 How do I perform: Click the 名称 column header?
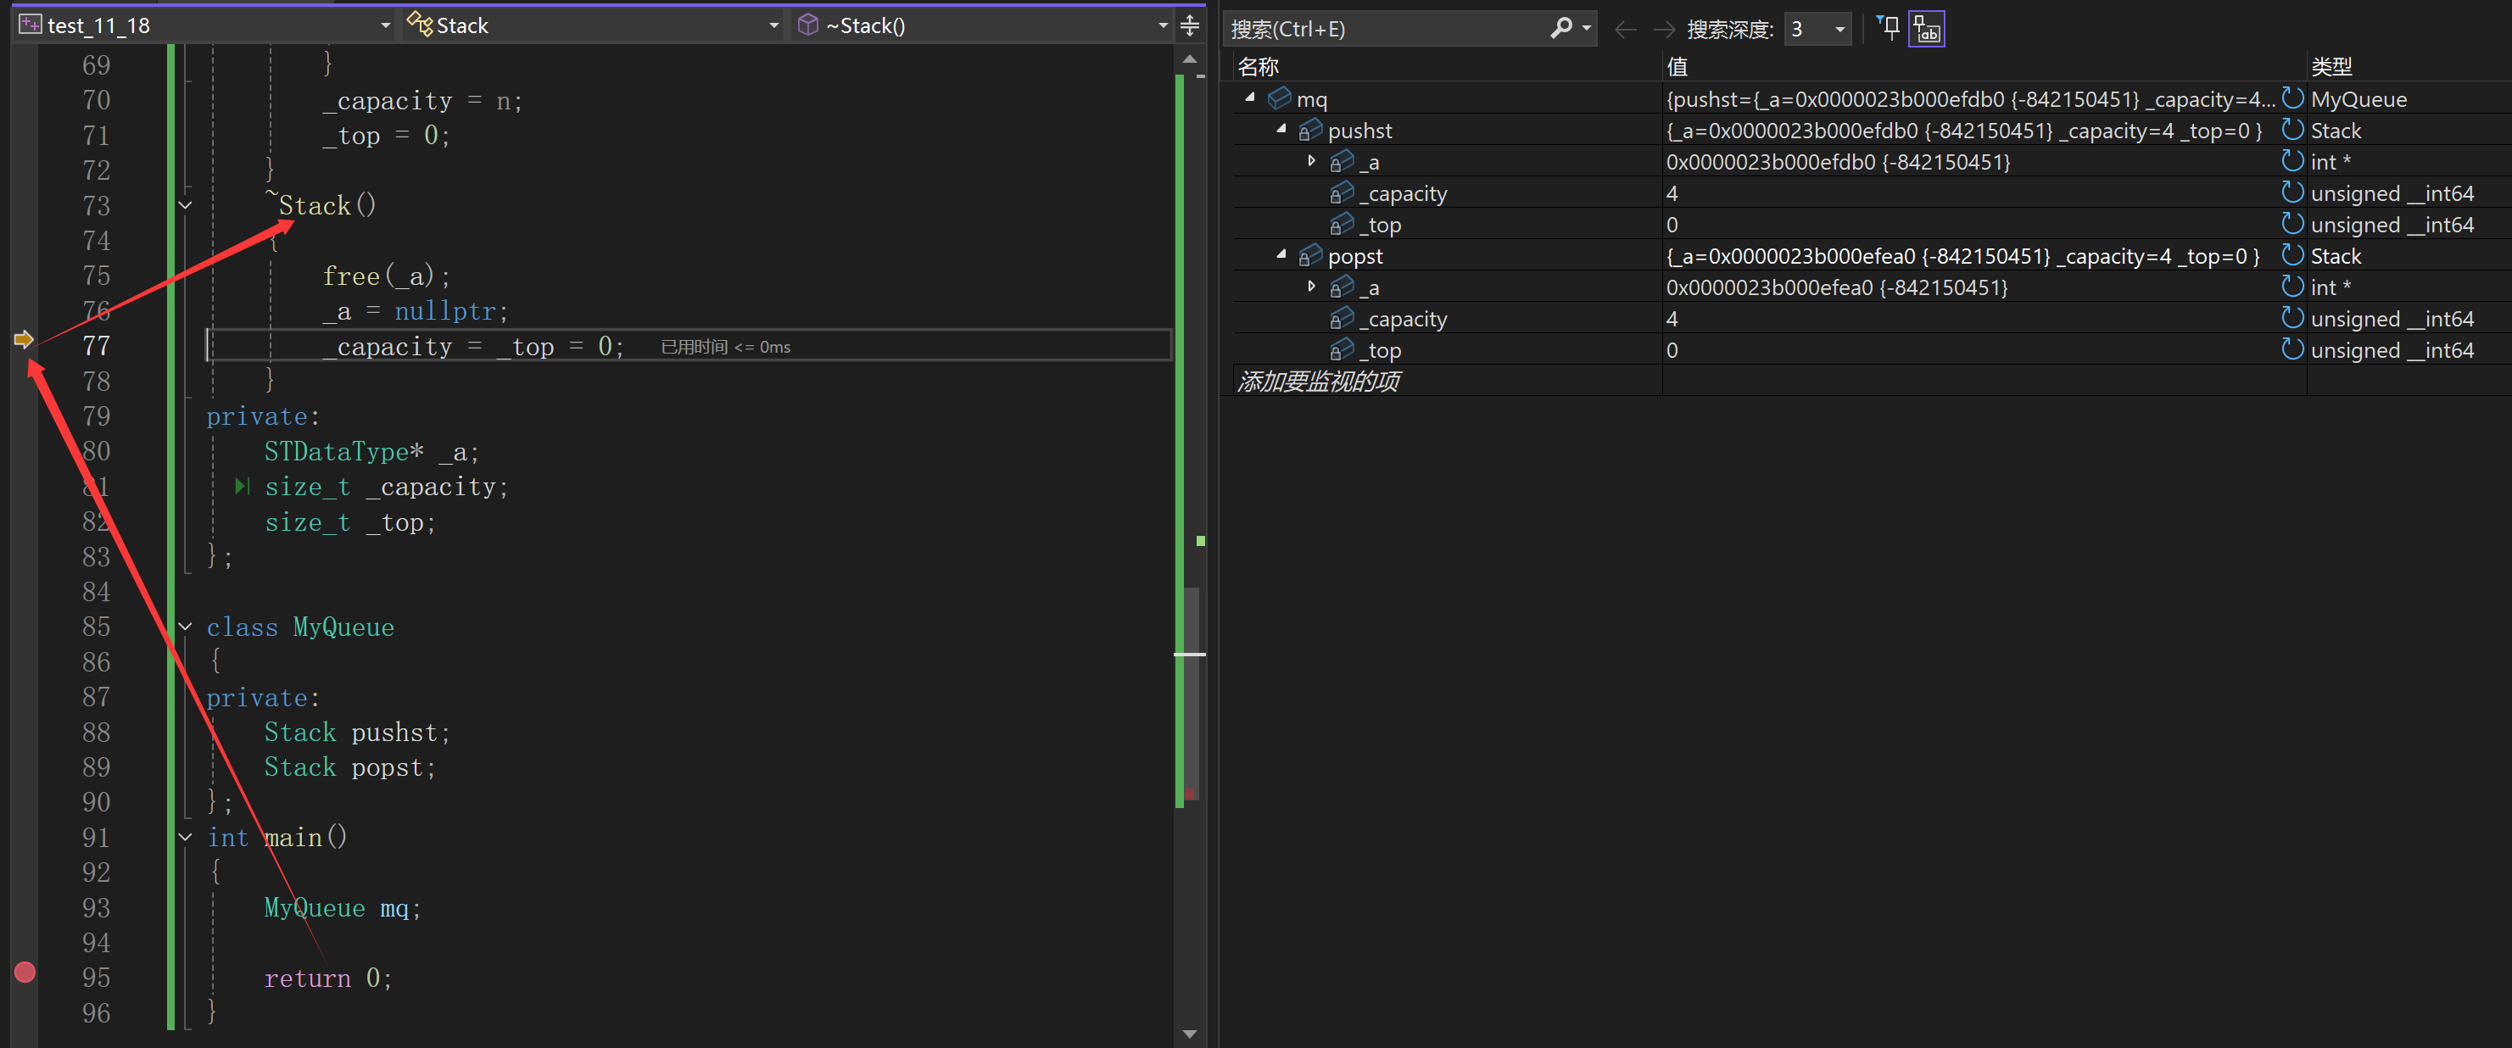[1258, 66]
